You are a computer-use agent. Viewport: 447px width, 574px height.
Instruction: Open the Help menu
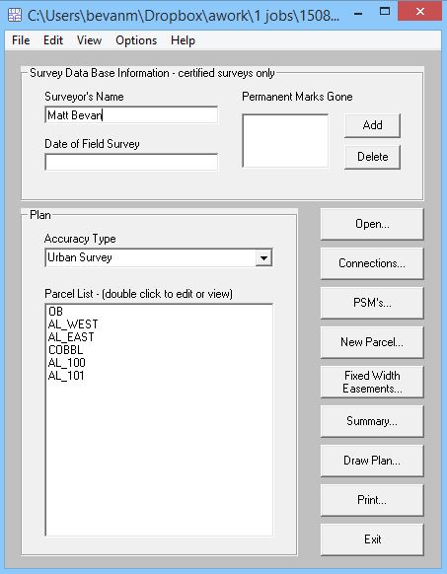click(x=183, y=40)
